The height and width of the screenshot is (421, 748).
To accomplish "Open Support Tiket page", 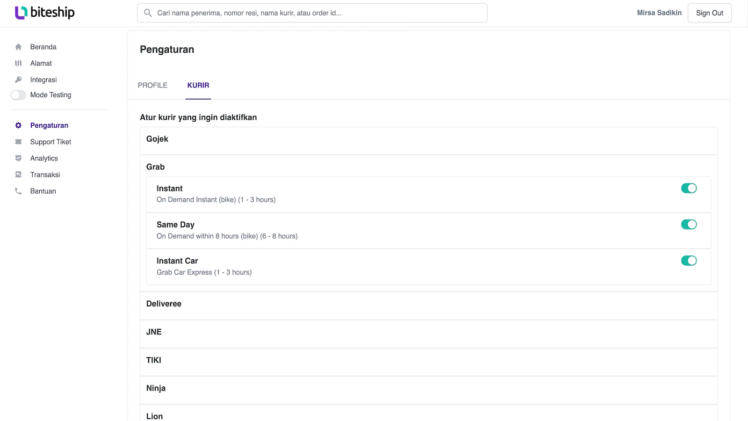I will point(50,142).
